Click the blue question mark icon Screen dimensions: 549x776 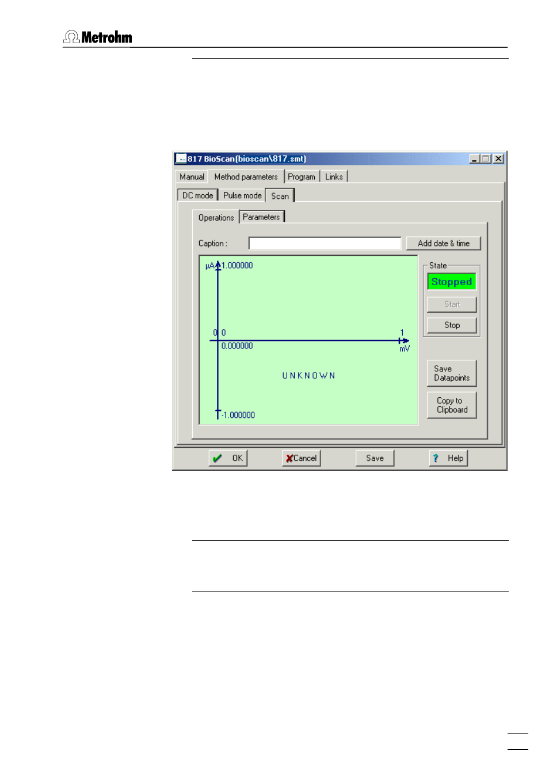436,458
